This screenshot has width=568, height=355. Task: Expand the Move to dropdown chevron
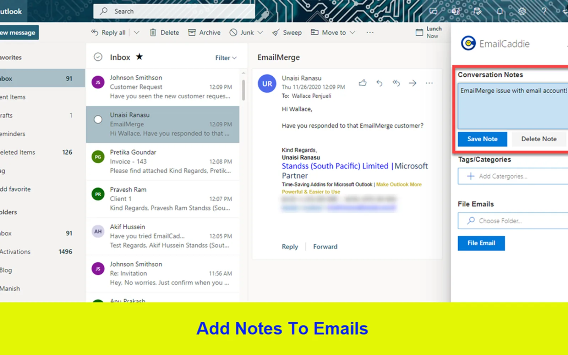click(353, 32)
